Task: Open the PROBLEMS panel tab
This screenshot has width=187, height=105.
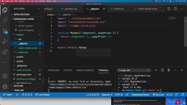Action: click(54, 70)
